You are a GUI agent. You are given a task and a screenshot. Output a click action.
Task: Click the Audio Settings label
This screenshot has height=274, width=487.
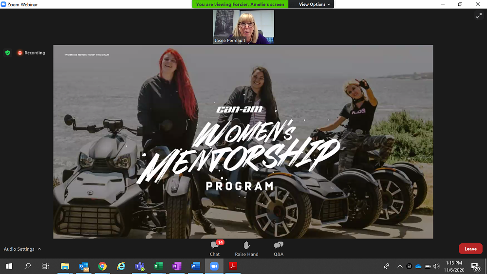click(19, 249)
